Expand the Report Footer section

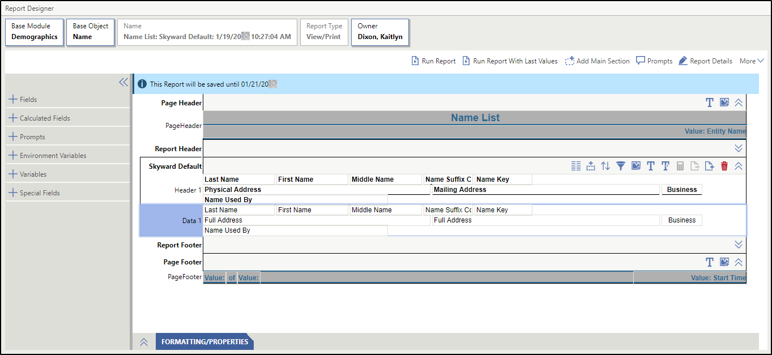(738, 244)
